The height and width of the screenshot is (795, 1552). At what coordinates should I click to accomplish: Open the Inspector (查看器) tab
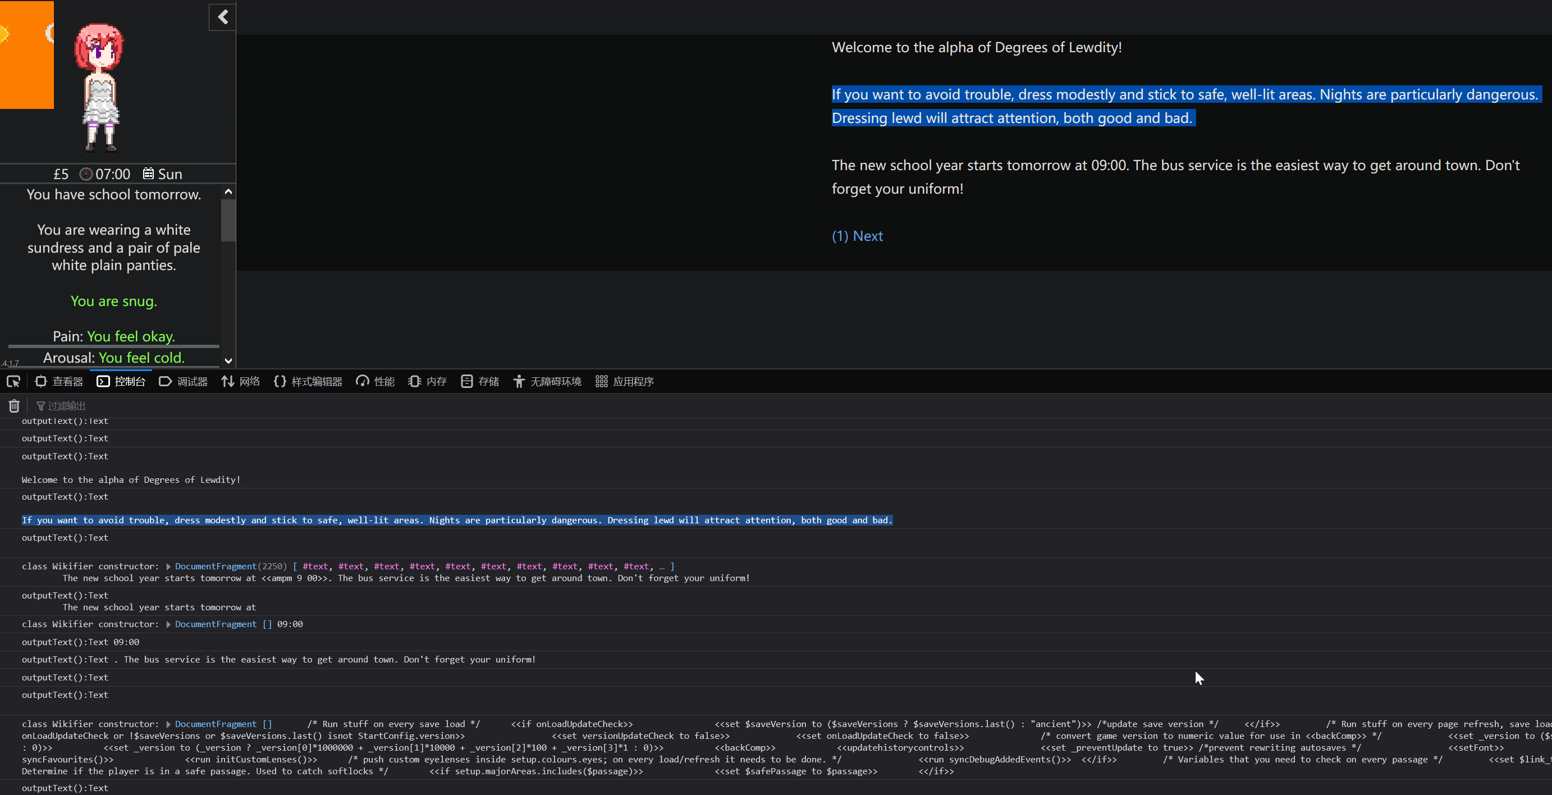[x=59, y=382]
